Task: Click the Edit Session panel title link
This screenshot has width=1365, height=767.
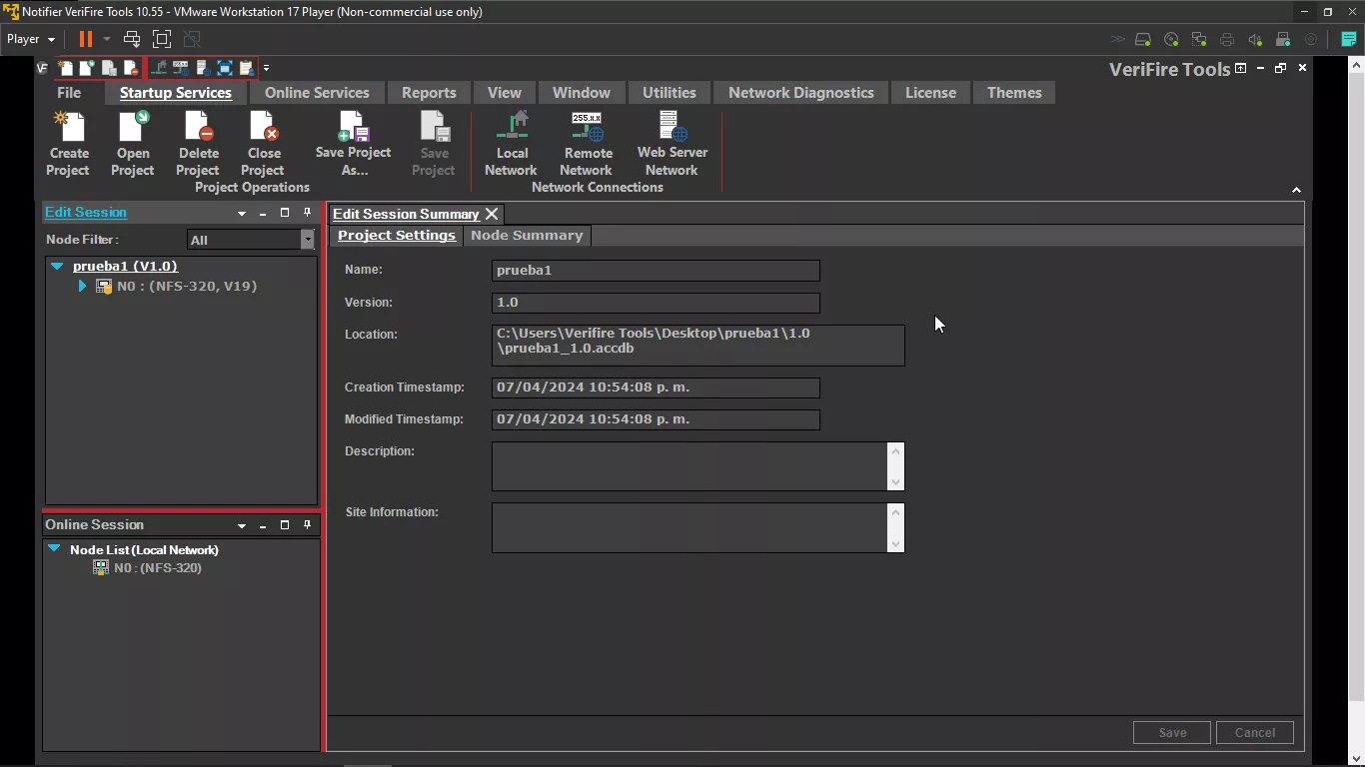Action: [86, 213]
